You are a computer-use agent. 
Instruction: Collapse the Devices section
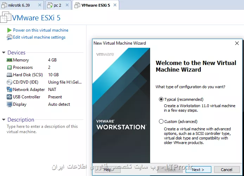point(4,53)
